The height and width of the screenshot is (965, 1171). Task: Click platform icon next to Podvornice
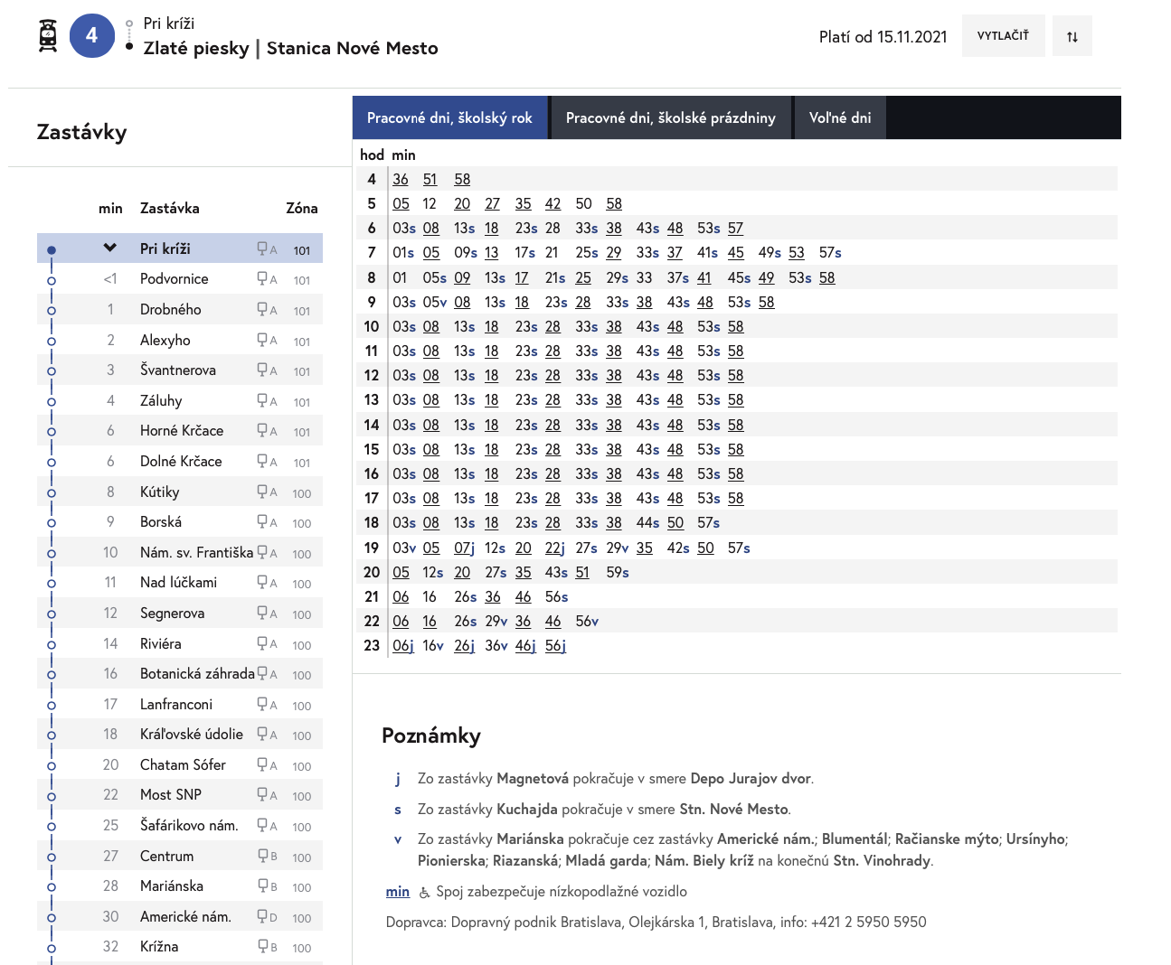coord(262,279)
